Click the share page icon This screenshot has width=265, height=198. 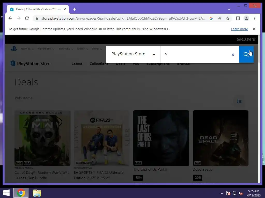pos(219,18)
